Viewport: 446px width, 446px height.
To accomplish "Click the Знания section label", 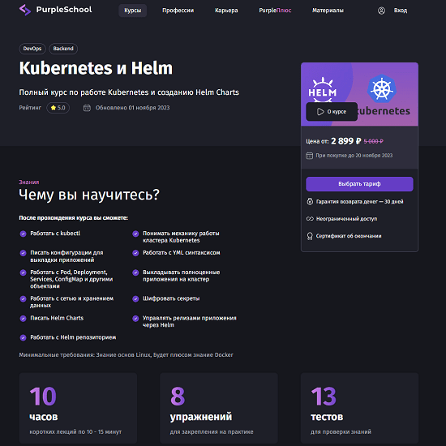I will tap(29, 182).
